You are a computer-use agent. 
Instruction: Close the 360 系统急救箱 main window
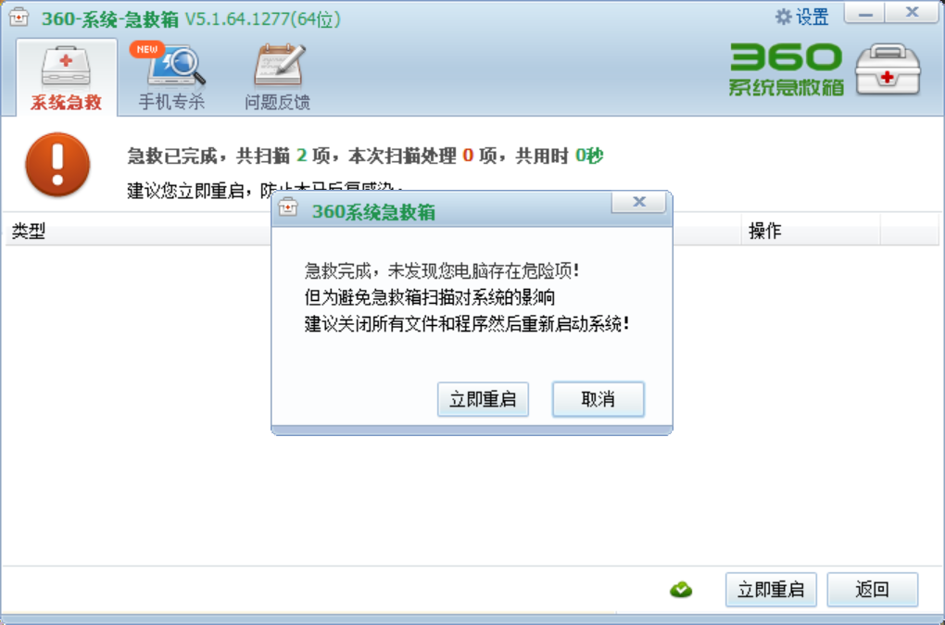click(x=912, y=13)
